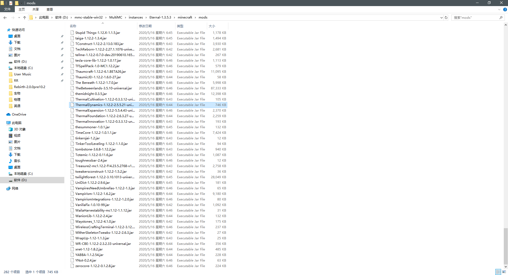Switch to the 主页 ribbon tab
The image size is (508, 275).
coord(22,9)
